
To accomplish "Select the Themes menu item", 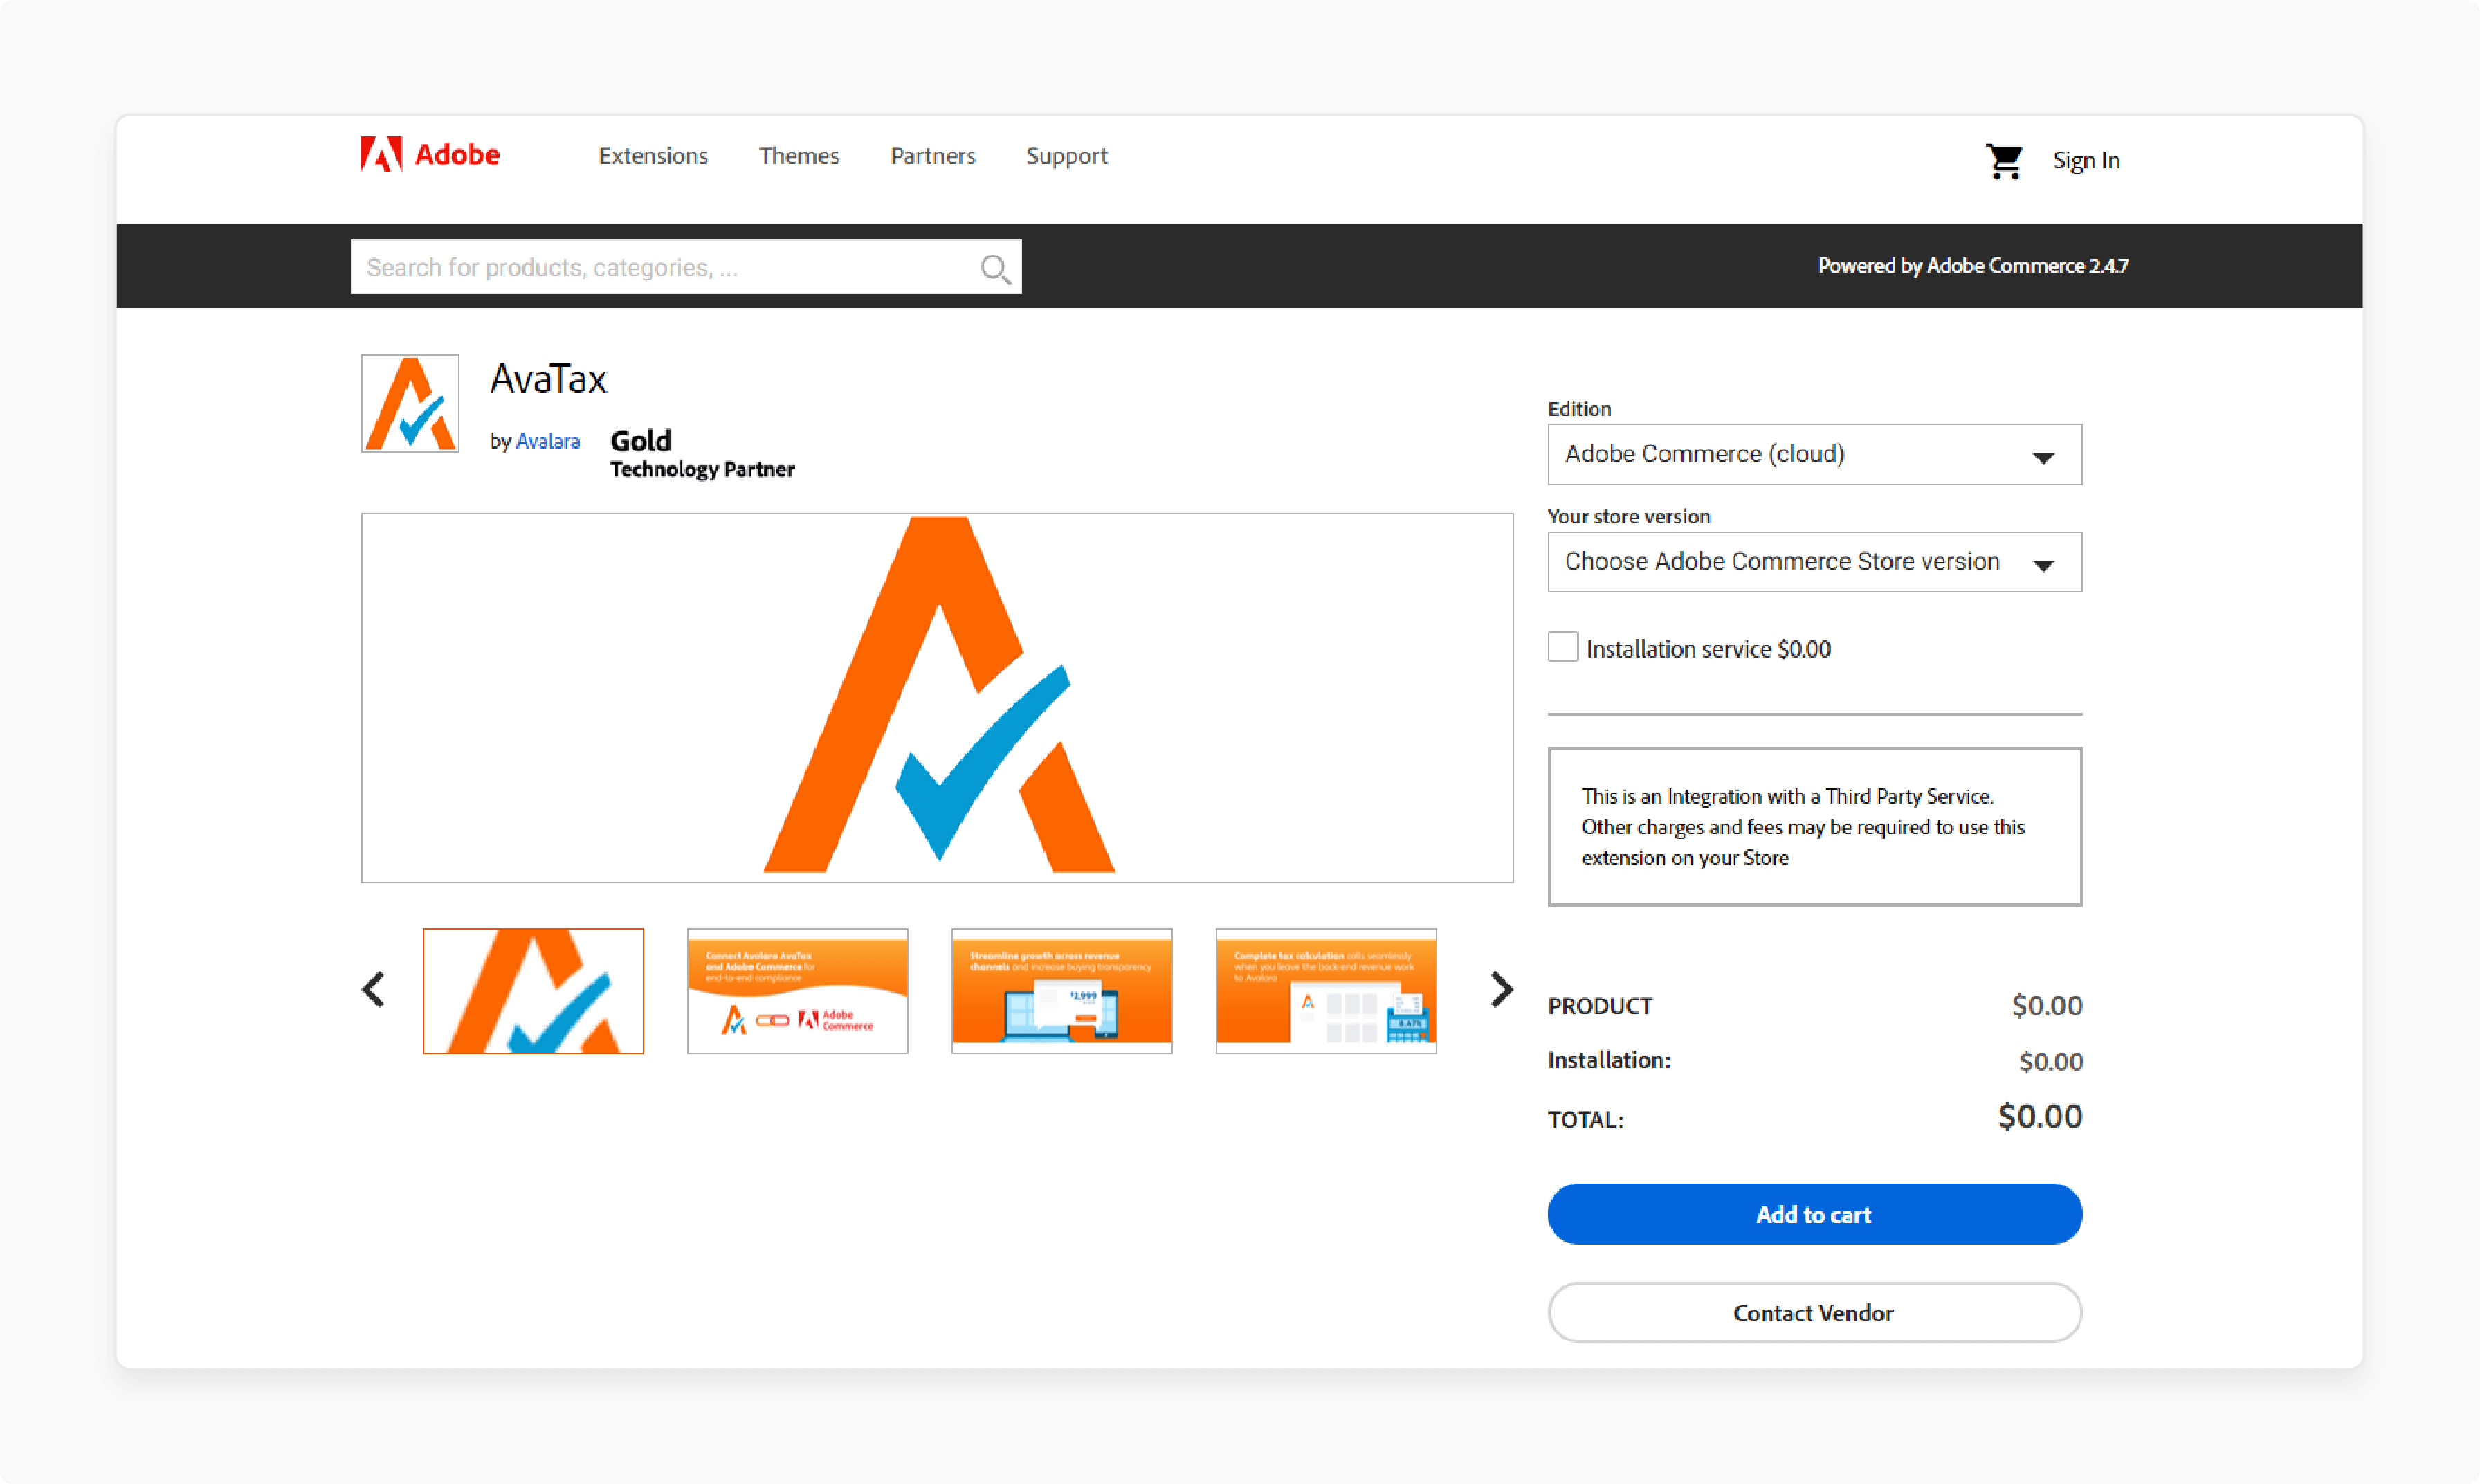I will coord(798,156).
